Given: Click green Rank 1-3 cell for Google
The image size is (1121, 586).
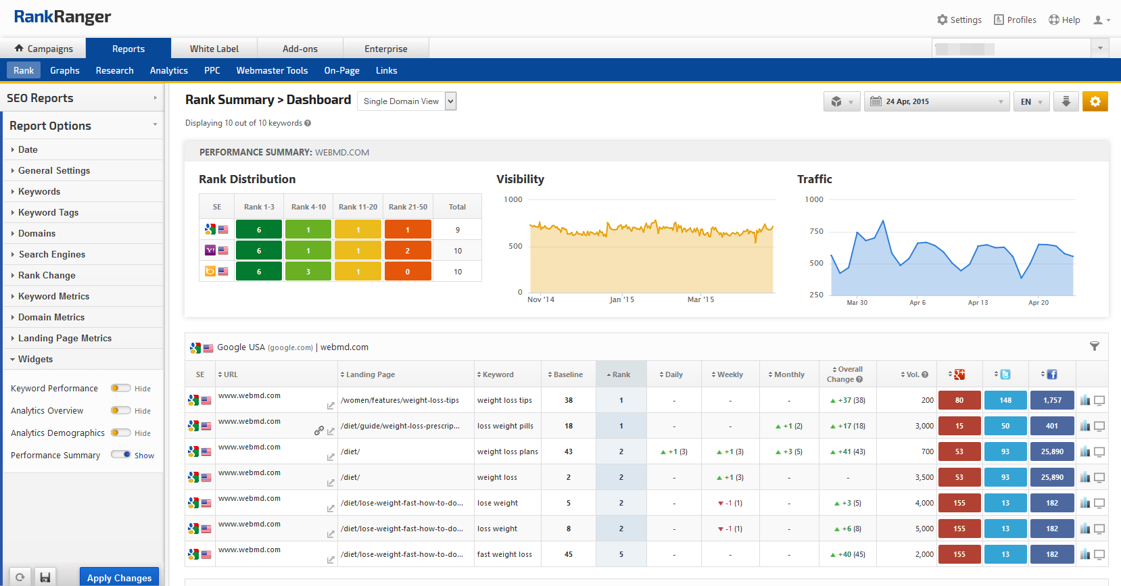Looking at the screenshot, I should 259,230.
